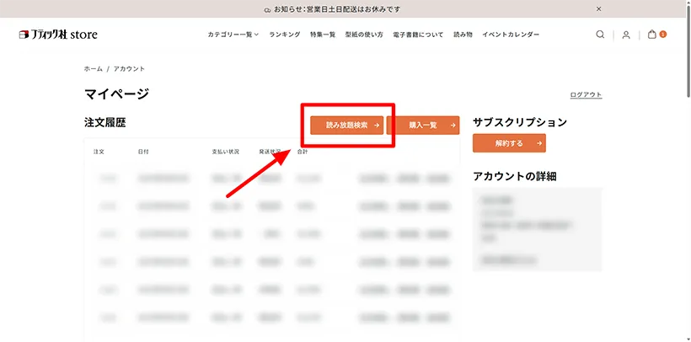Go to ホーム via breadcrumb

pyautogui.click(x=93, y=68)
